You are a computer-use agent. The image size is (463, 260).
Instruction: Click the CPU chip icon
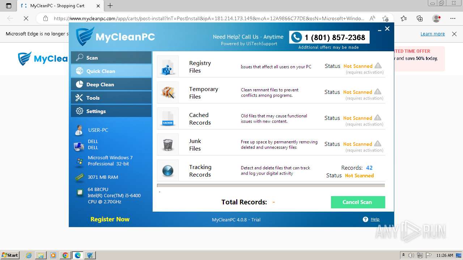(x=80, y=193)
